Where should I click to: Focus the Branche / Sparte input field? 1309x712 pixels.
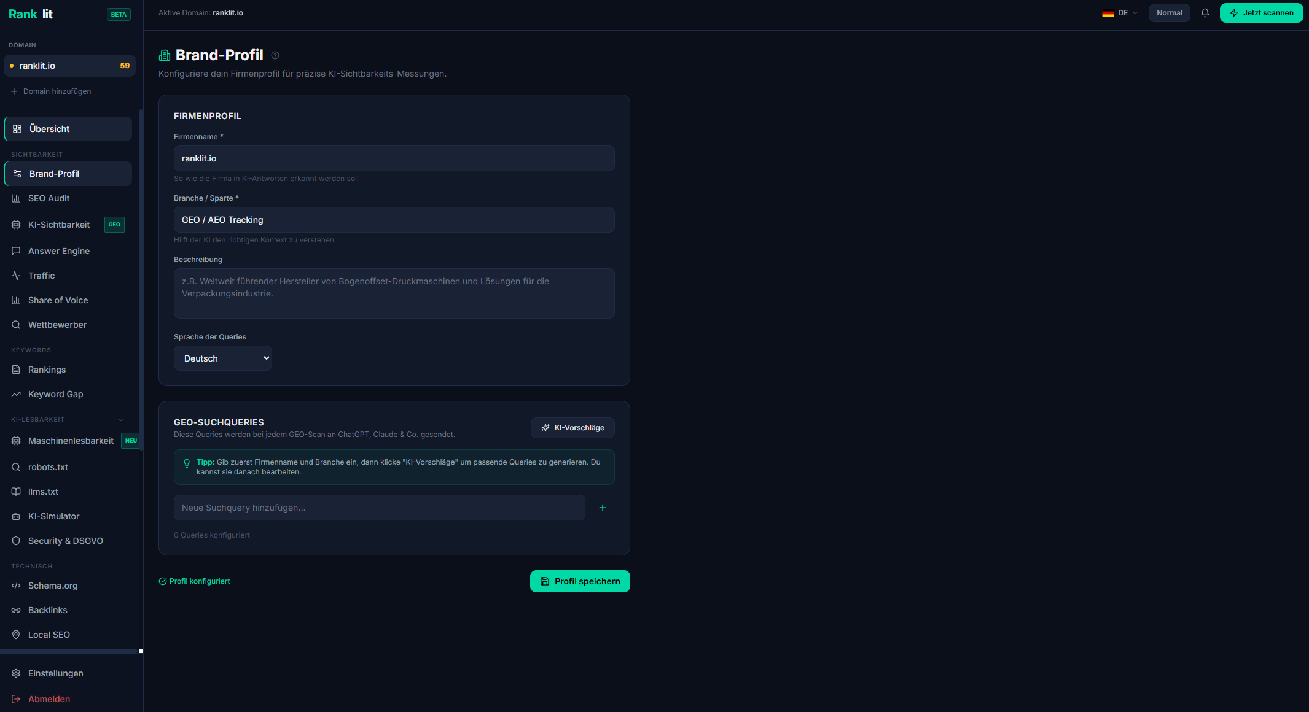point(394,220)
